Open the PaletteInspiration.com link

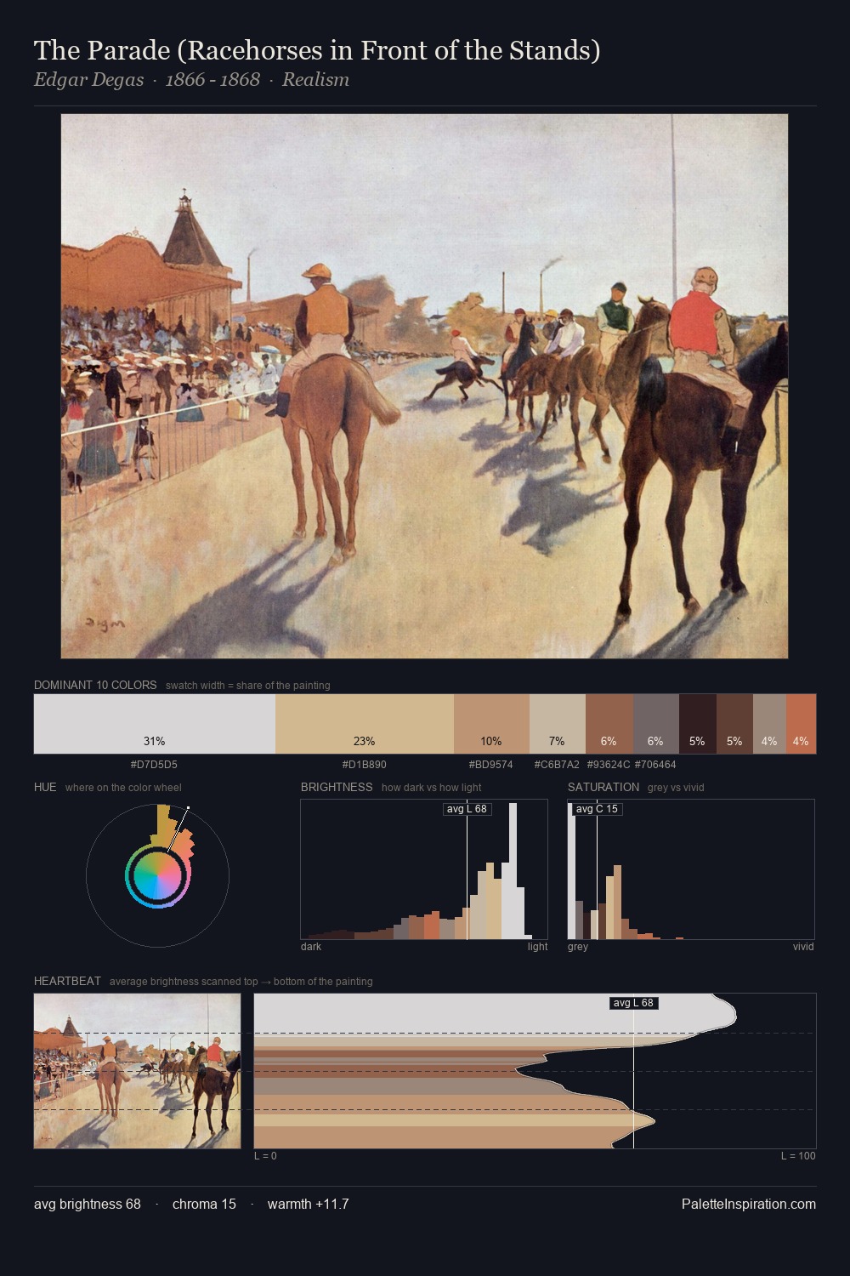click(749, 1204)
